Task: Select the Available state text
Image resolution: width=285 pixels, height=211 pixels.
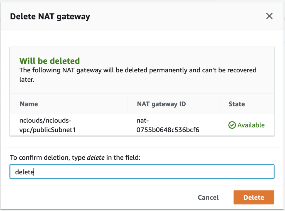Action: [251, 125]
